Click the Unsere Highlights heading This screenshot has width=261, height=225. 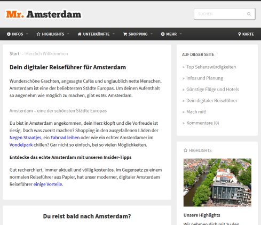coord(202,215)
